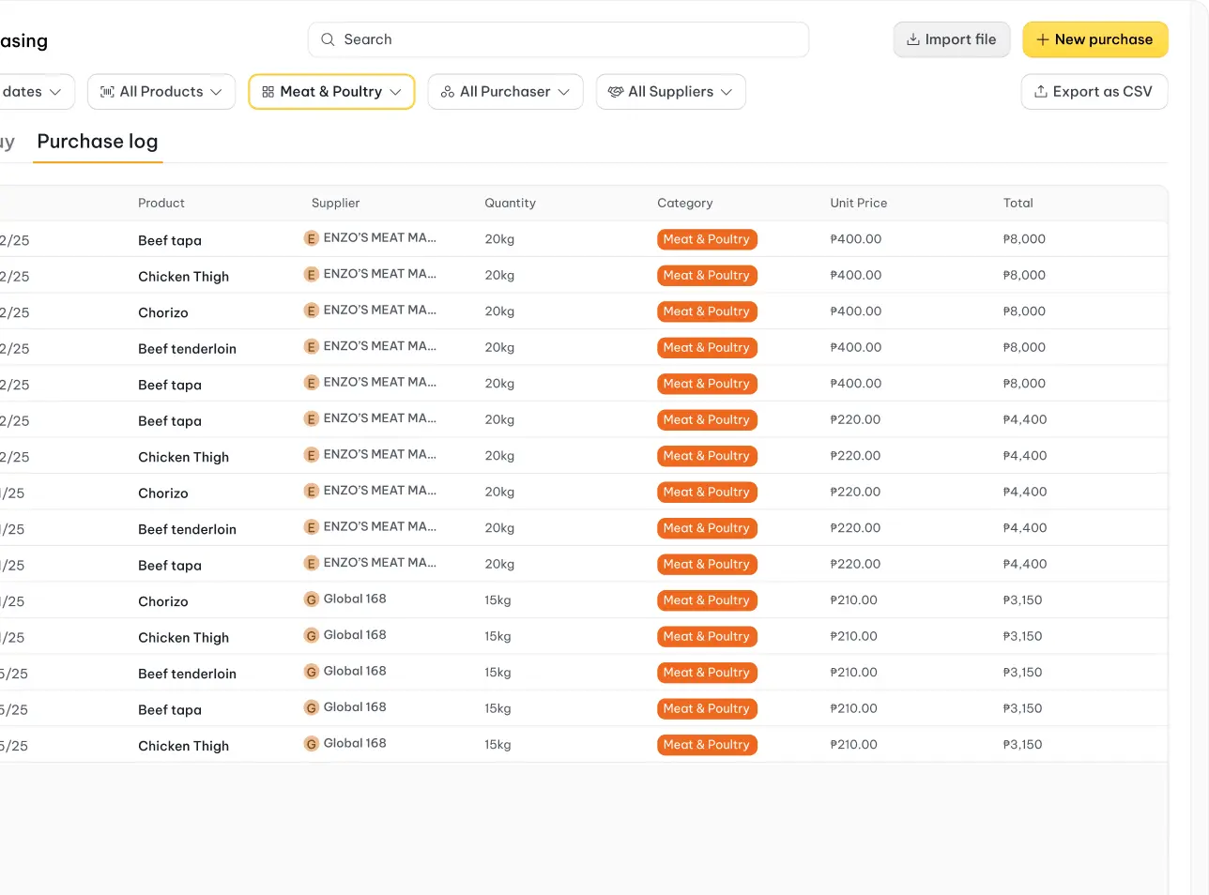Screen dimensions: 1209x895
Task: Click the grid icon in Meat & Poultry filter
Action: pos(268,92)
